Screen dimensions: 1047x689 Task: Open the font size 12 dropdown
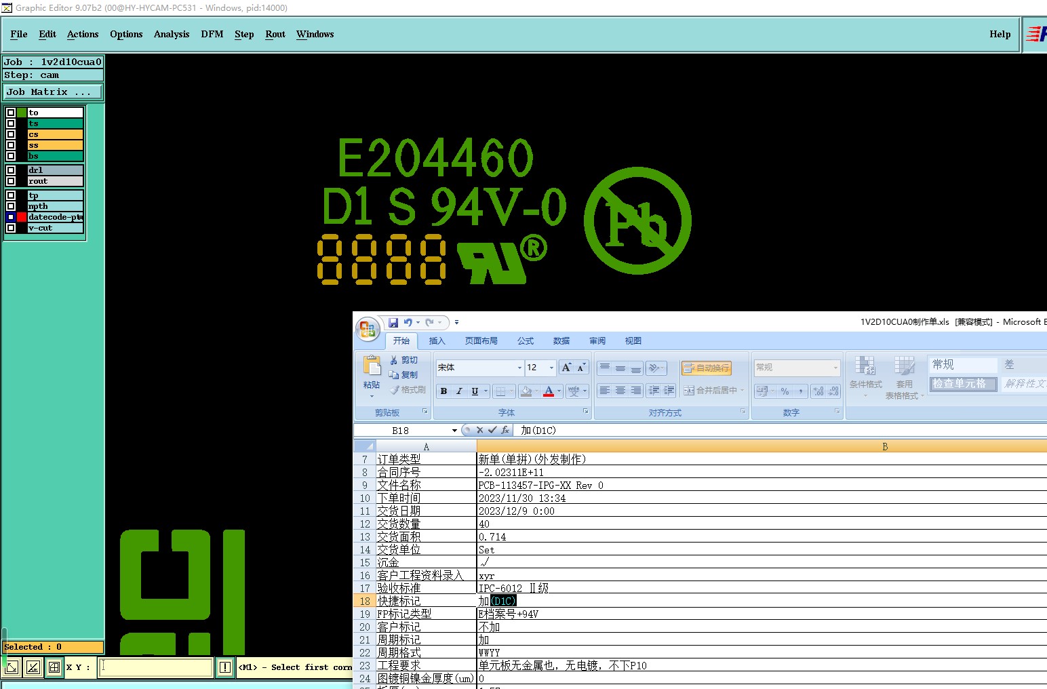coord(551,368)
